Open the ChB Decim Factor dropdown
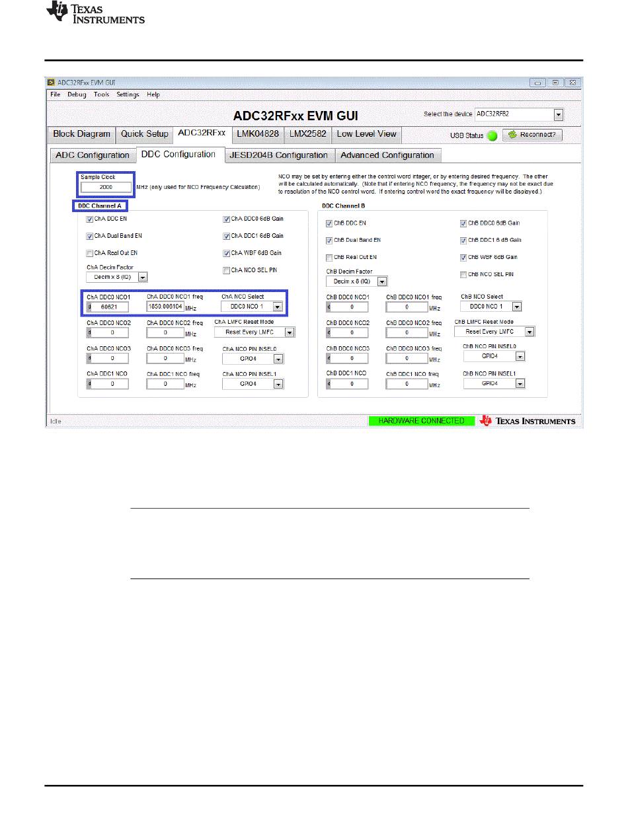The width and height of the screenshot is (628, 820). (x=357, y=281)
